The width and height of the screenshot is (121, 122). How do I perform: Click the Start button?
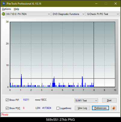point(109,101)
